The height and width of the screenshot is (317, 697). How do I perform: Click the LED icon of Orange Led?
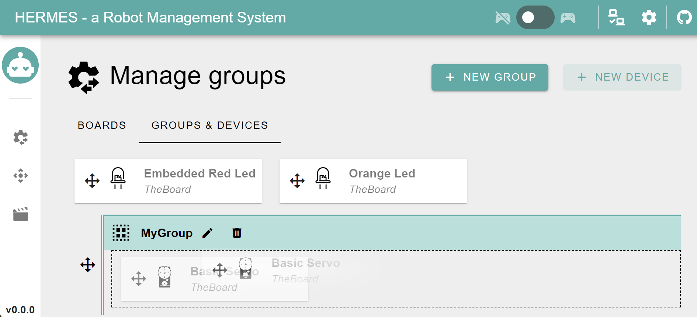point(323,178)
